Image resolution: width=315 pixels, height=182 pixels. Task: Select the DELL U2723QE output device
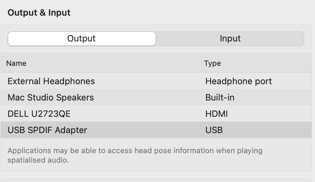click(x=39, y=114)
